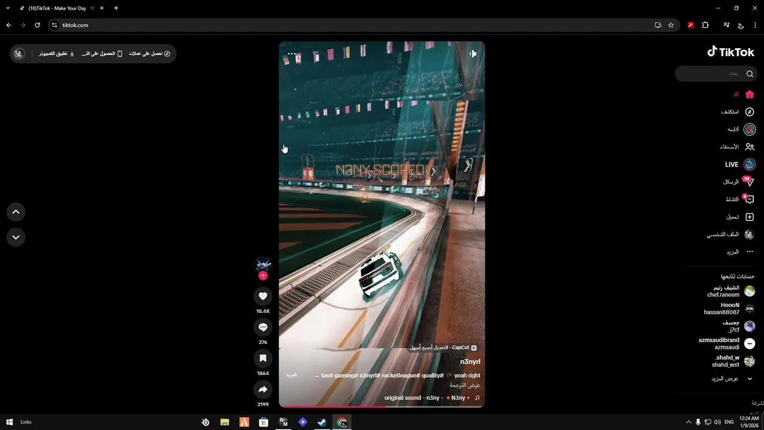This screenshot has width=764, height=430.
Task: Open the creator avatar beside the video
Action: tap(263, 264)
